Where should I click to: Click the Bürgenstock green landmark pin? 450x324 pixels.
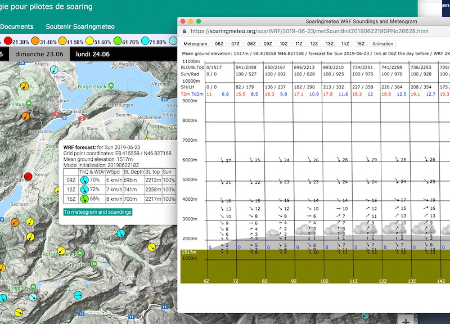tap(111, 85)
